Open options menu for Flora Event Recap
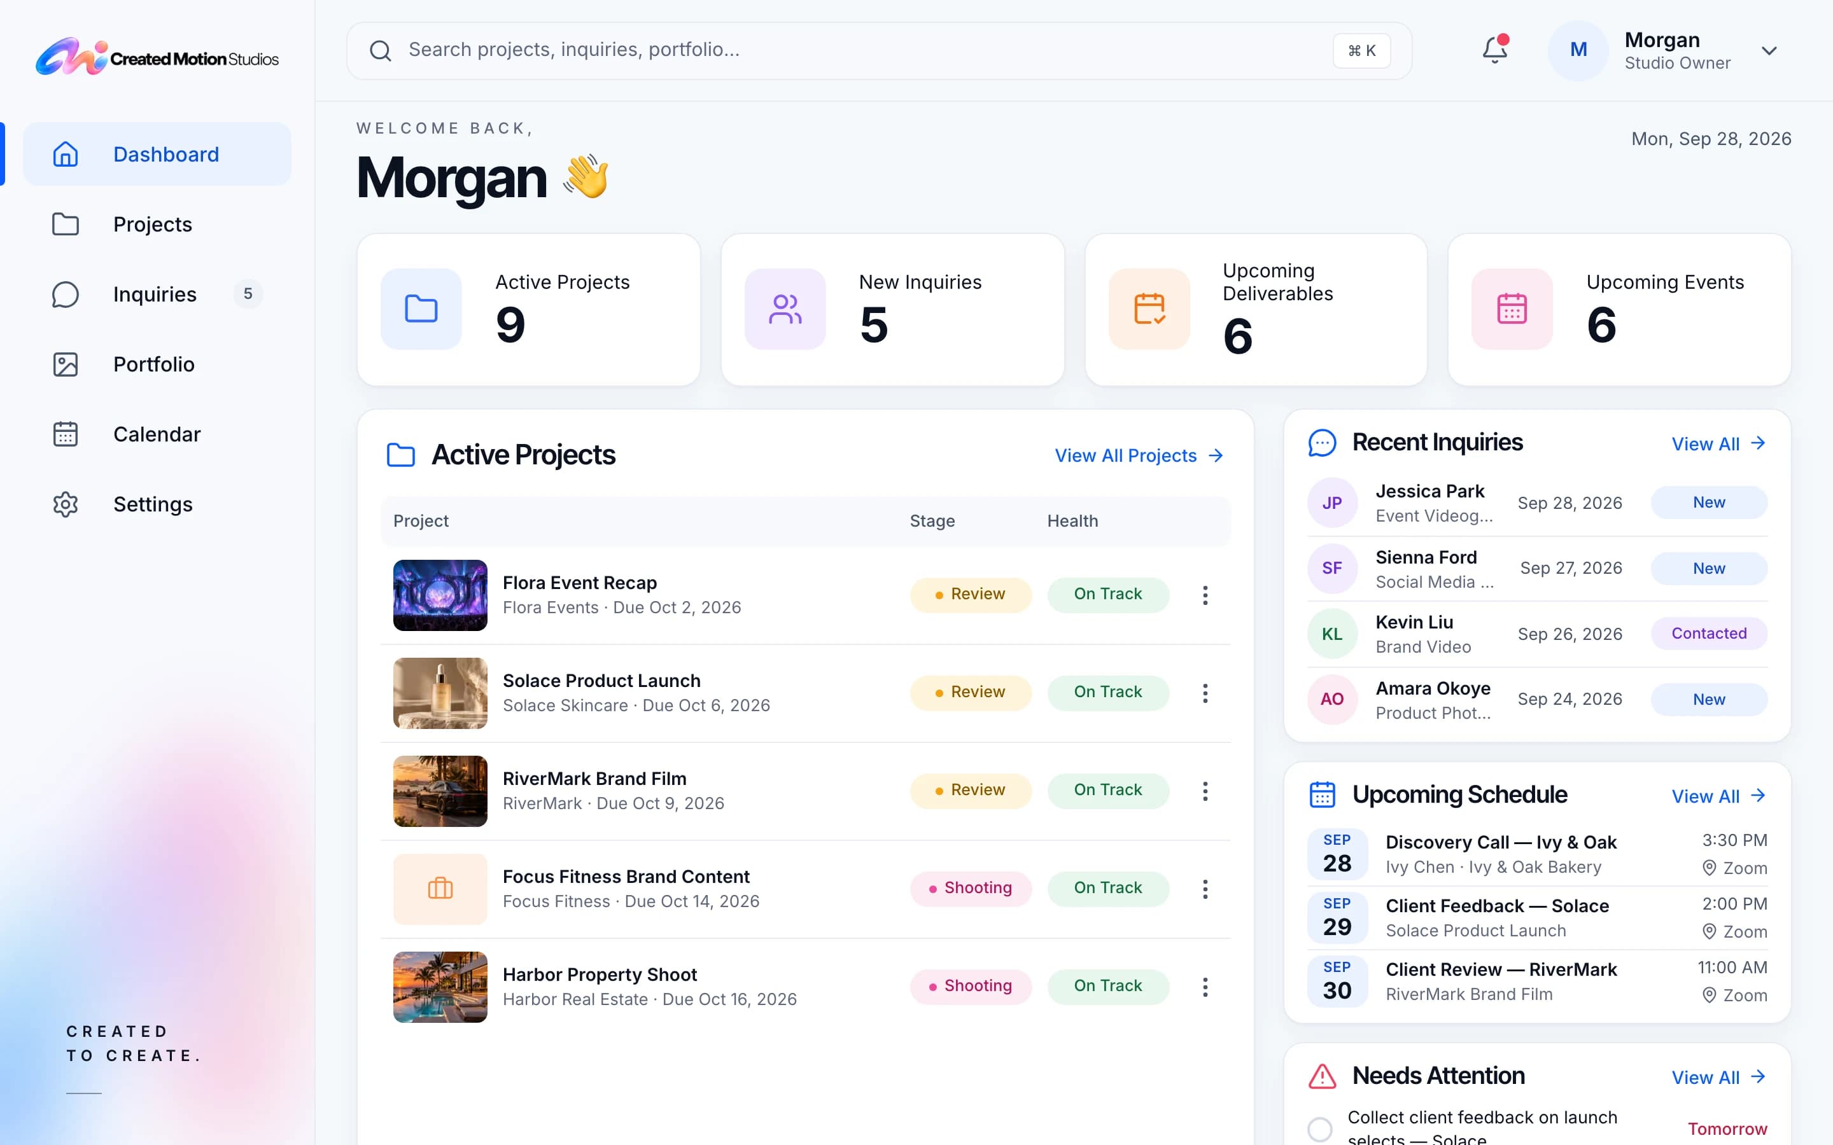The image size is (1833, 1145). click(1205, 595)
